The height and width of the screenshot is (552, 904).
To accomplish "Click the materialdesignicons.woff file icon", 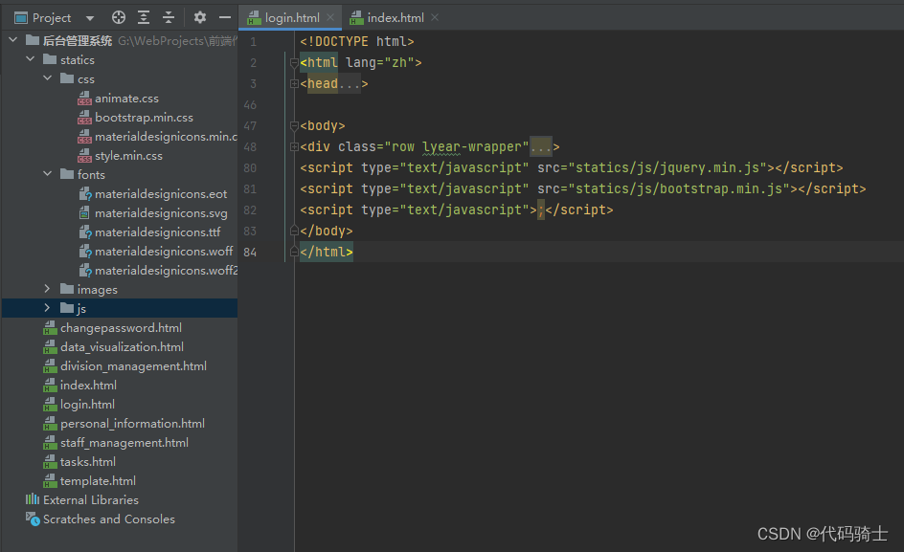I will (x=84, y=252).
